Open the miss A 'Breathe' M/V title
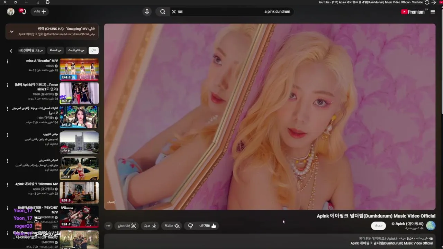This screenshot has height=249, width=443. [42, 61]
